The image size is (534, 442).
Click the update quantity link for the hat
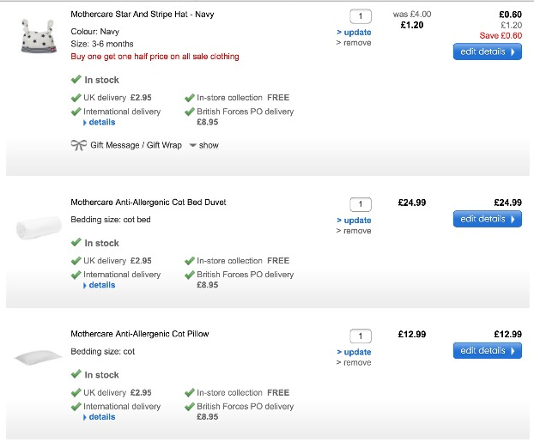355,33
